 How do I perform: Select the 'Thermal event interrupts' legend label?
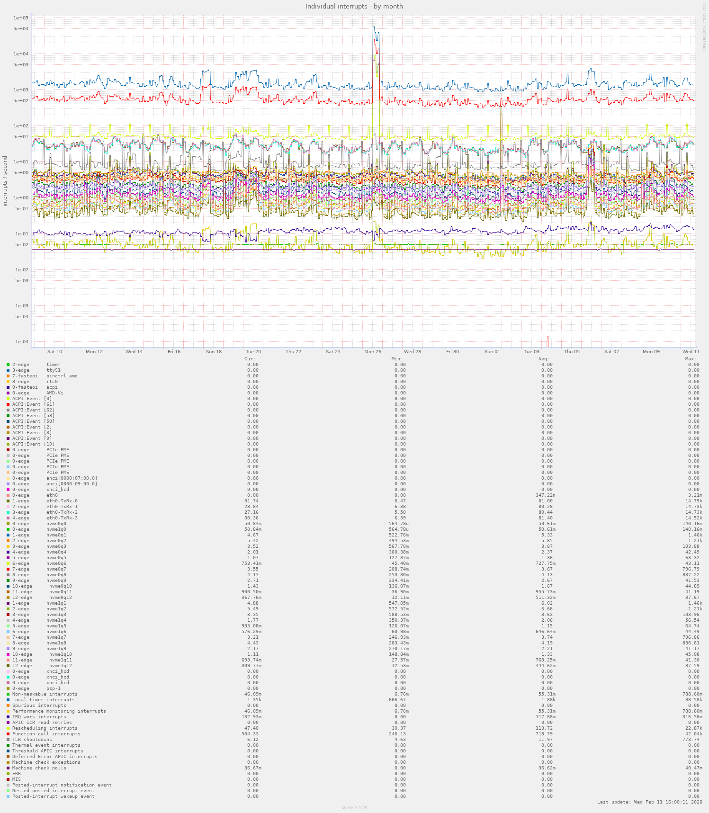[46, 745]
